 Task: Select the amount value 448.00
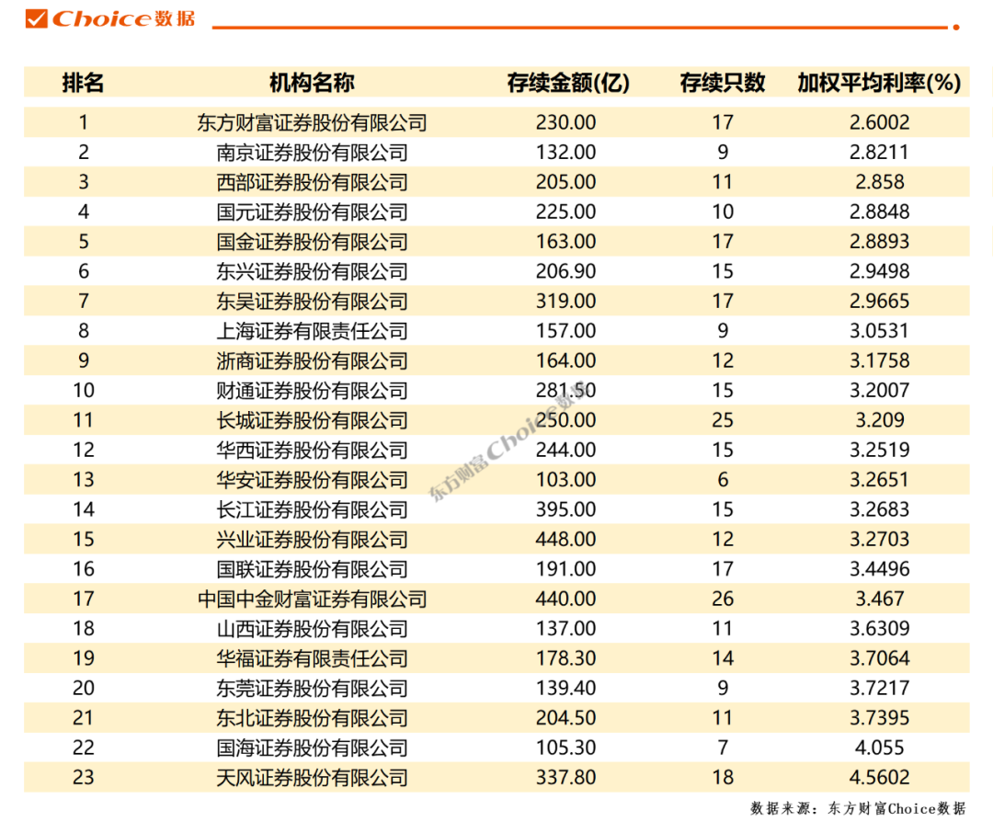tap(565, 539)
